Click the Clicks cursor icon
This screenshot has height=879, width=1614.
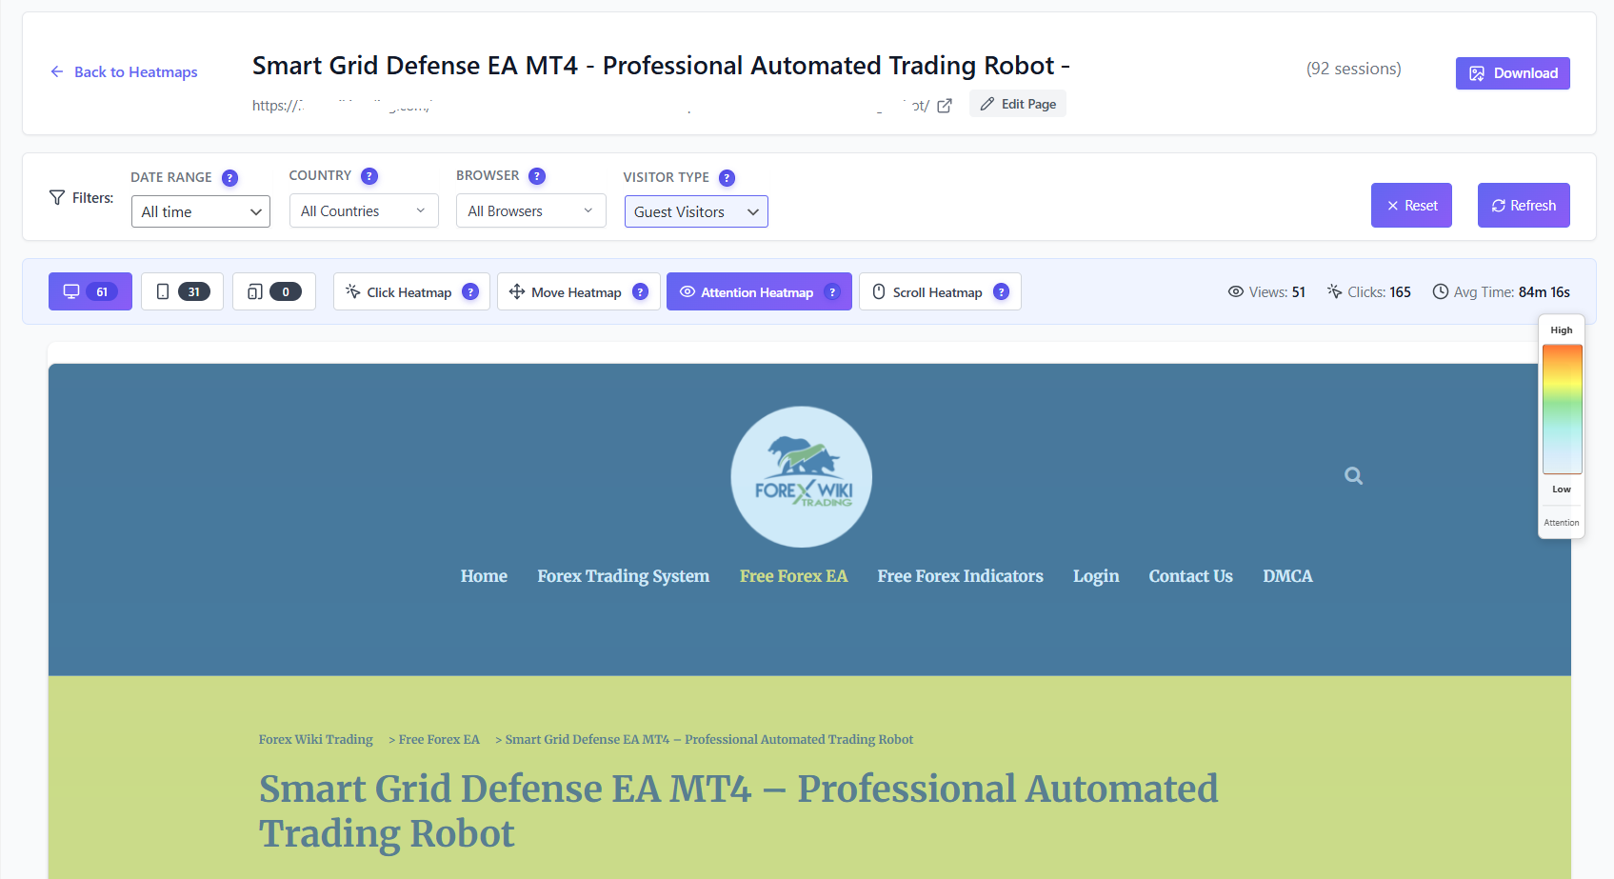point(1334,291)
